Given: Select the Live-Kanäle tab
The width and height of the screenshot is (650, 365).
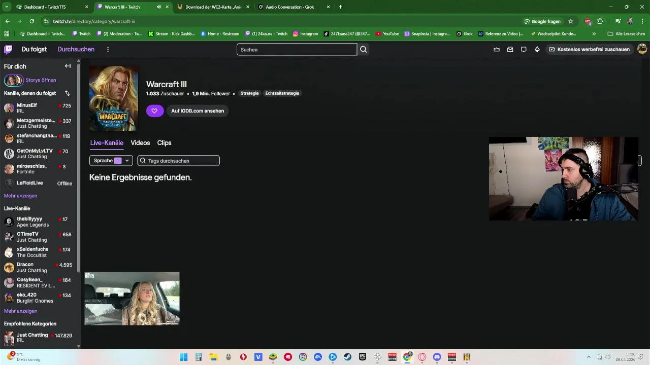Looking at the screenshot, I should click(x=107, y=143).
